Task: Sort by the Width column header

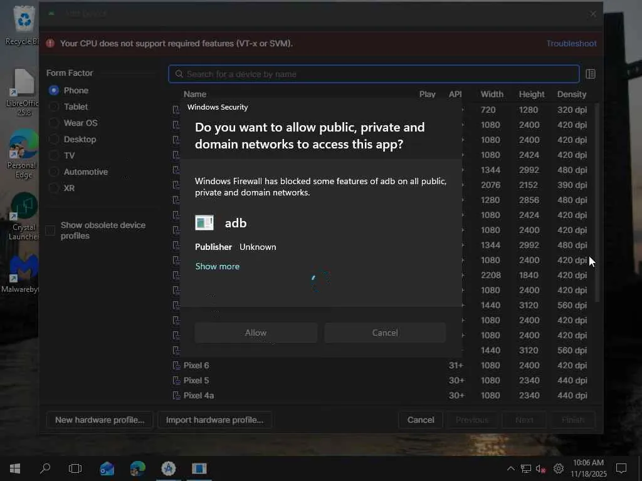Action: 492,94
